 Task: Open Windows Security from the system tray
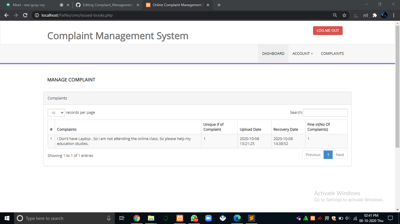coord(334,218)
